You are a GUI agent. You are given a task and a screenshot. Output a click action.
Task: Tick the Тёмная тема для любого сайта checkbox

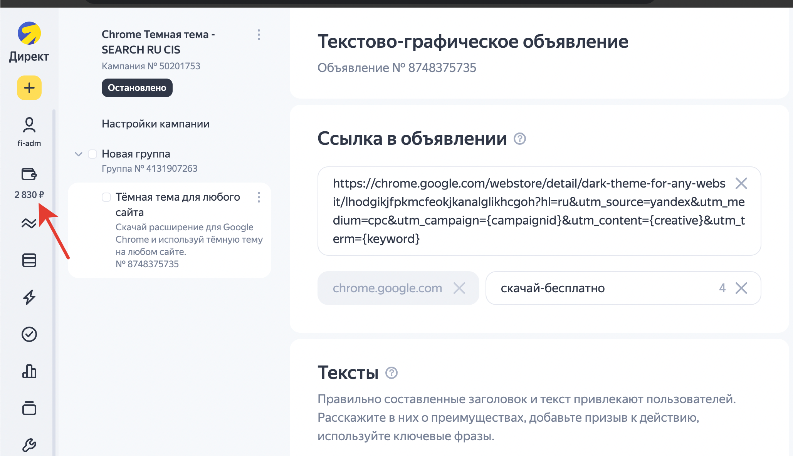pyautogui.click(x=106, y=197)
